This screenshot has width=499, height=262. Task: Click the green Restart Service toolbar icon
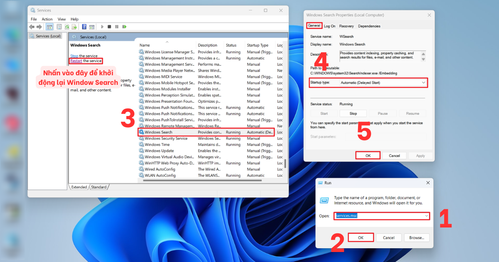[124, 27]
